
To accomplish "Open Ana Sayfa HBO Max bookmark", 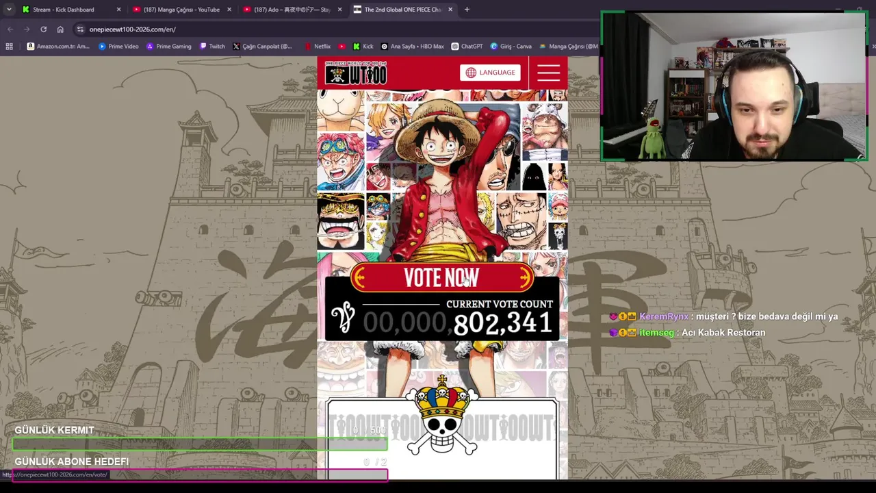I will pos(413,47).
